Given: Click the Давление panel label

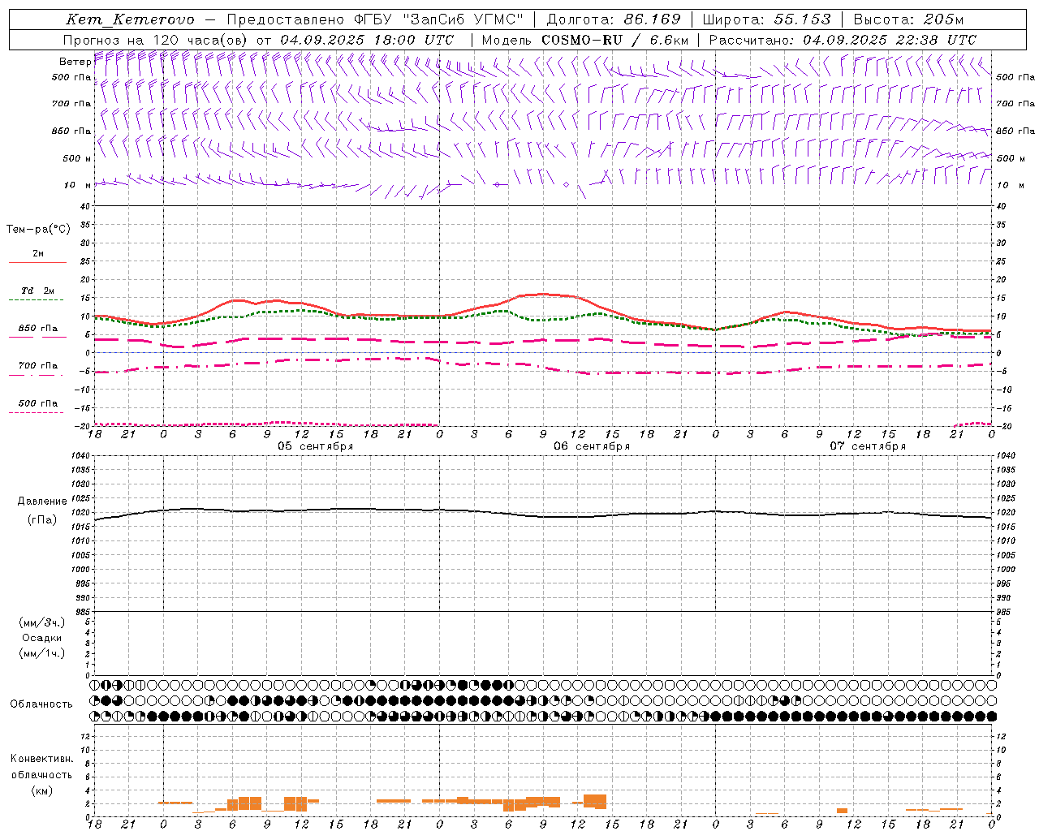Looking at the screenshot, I should pos(42,502).
